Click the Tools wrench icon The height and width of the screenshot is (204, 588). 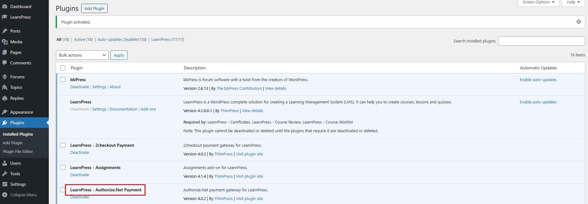pyautogui.click(x=5, y=174)
